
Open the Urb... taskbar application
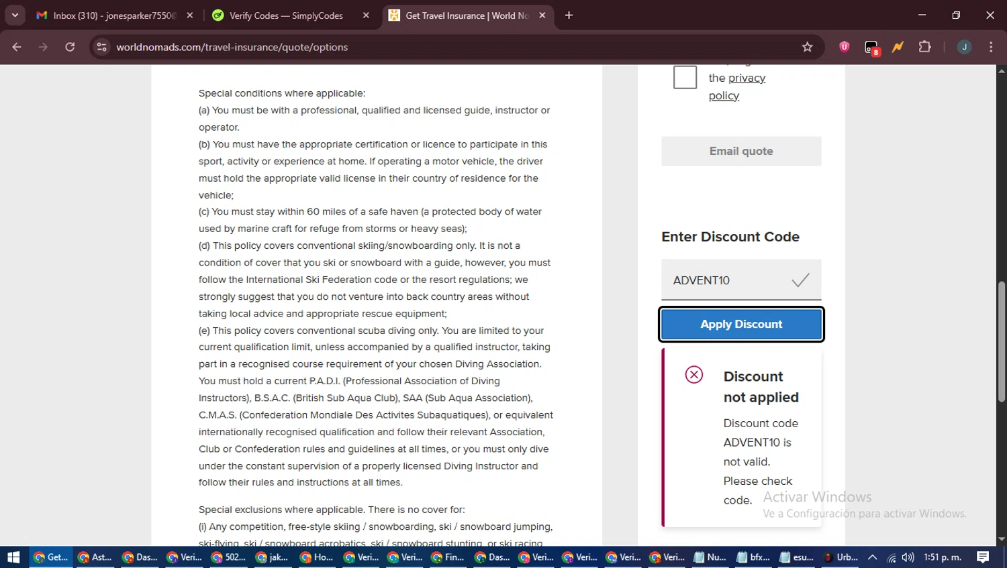coord(841,557)
